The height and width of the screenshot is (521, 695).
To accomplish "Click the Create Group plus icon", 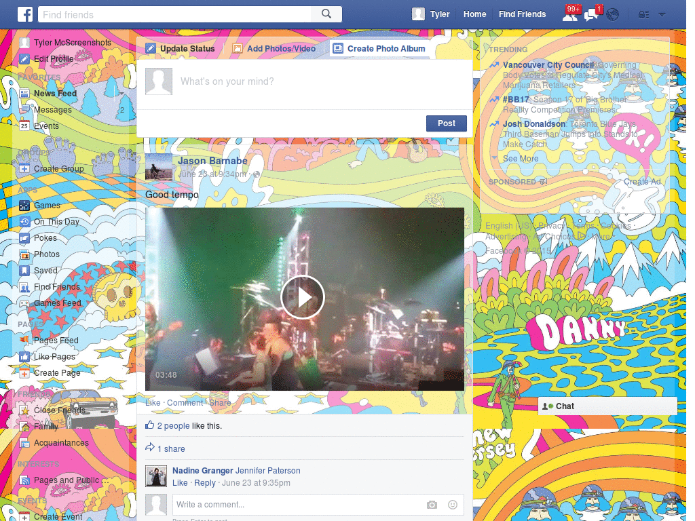I will 24,168.
